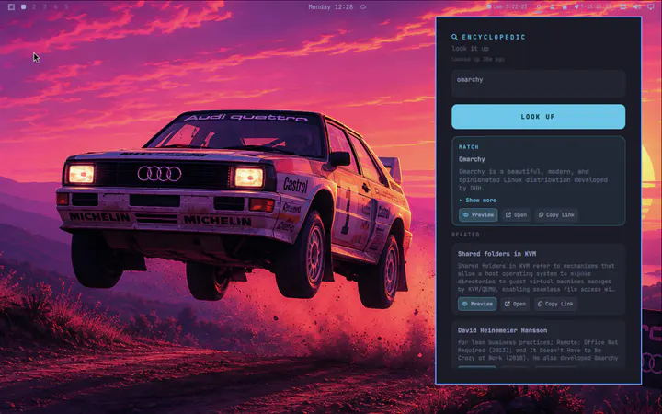Click the RELATED section label
This screenshot has height=414, width=662.
click(465, 235)
